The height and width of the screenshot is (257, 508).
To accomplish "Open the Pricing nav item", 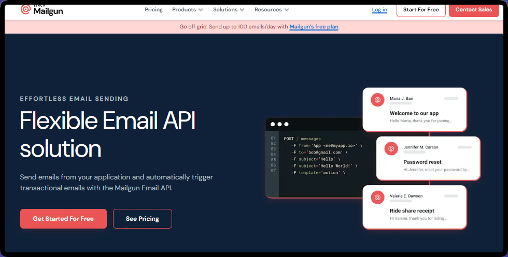I will 153,10.
